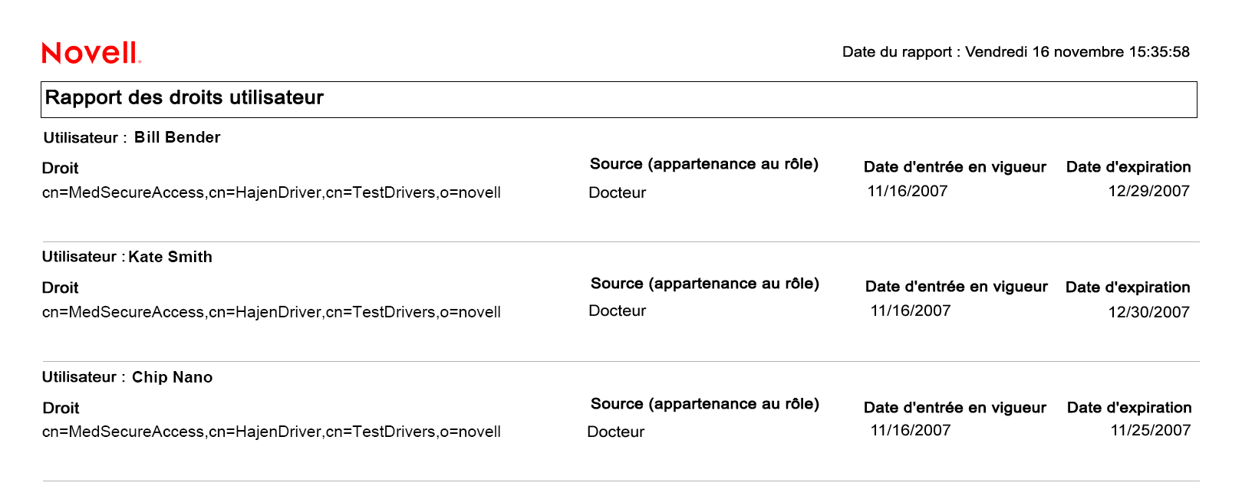1242x486 pixels.
Task: Select Chip Nano's MedSecureAccess entitlement string
Action: pos(271,432)
